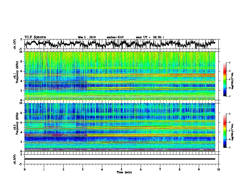Click the time axis tick label '0'

pyautogui.click(x=25, y=170)
